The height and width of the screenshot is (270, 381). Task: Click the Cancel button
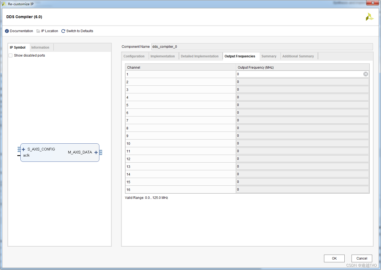click(x=362, y=258)
